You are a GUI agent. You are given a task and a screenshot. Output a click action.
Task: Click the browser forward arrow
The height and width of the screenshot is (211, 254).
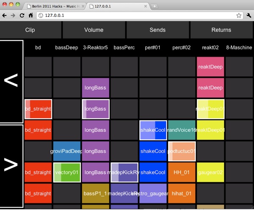tap(13, 16)
